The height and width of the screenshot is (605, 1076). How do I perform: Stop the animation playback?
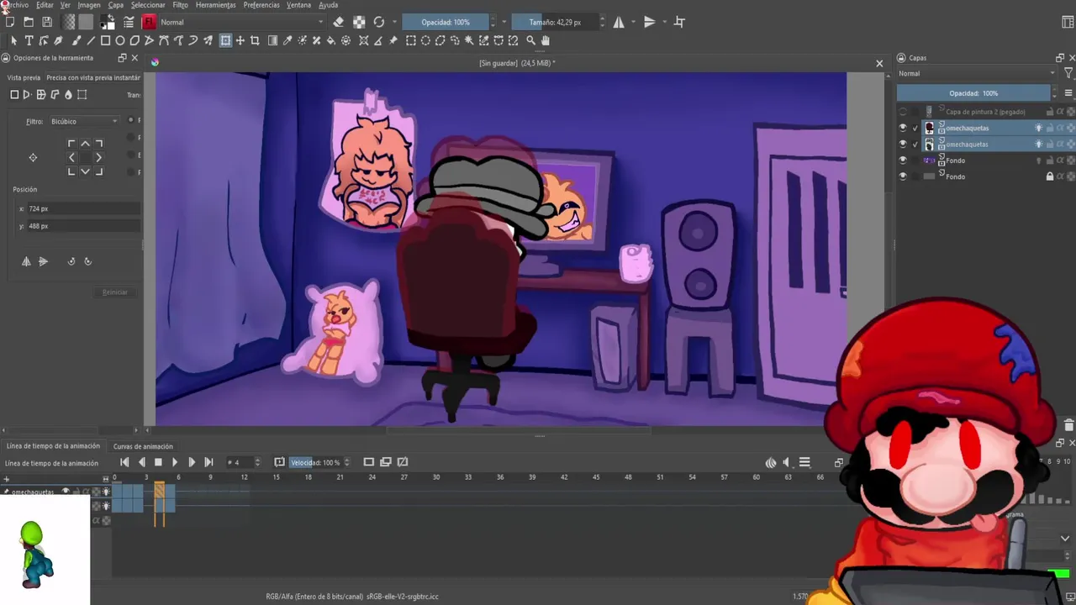click(x=158, y=462)
